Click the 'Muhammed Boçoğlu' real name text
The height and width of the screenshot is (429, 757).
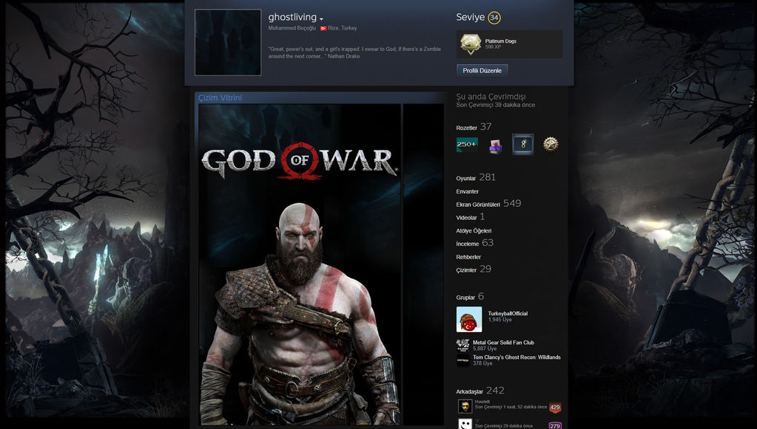tap(292, 28)
